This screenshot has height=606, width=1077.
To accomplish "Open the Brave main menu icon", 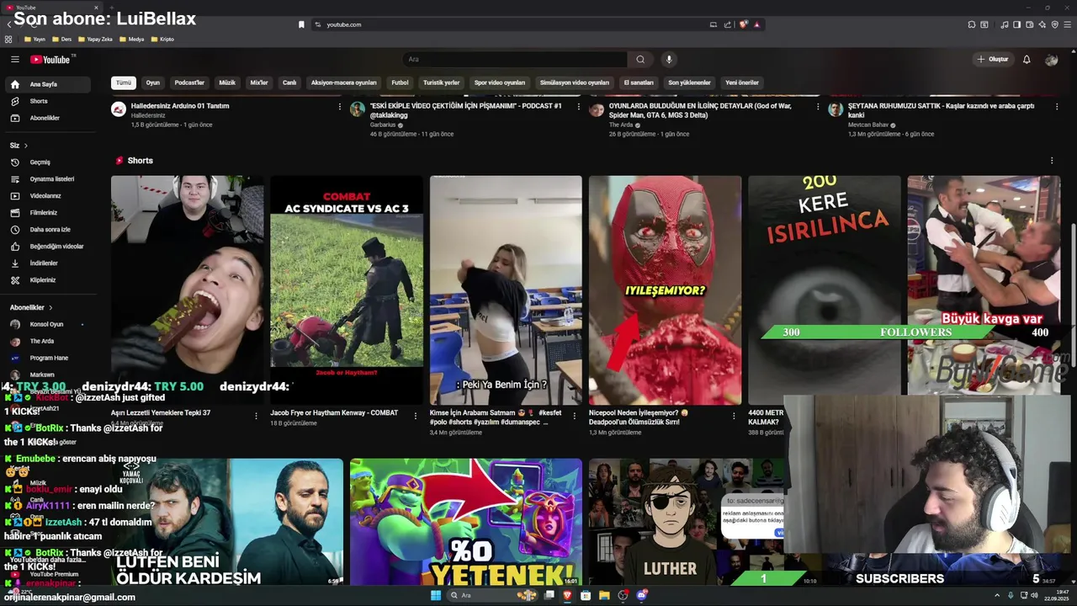I will pyautogui.click(x=1067, y=24).
